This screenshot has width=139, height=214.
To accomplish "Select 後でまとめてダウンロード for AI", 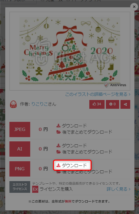I will (x=84, y=152).
